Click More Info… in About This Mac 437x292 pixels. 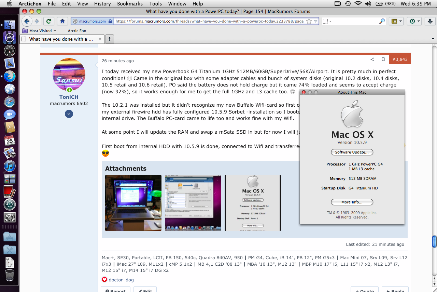coord(352,202)
